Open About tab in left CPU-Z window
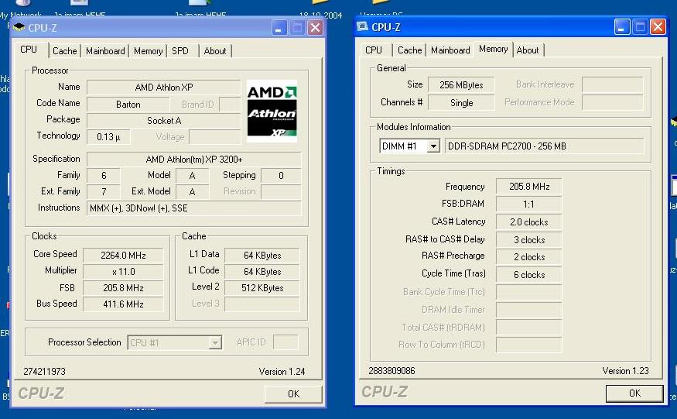 [x=215, y=51]
